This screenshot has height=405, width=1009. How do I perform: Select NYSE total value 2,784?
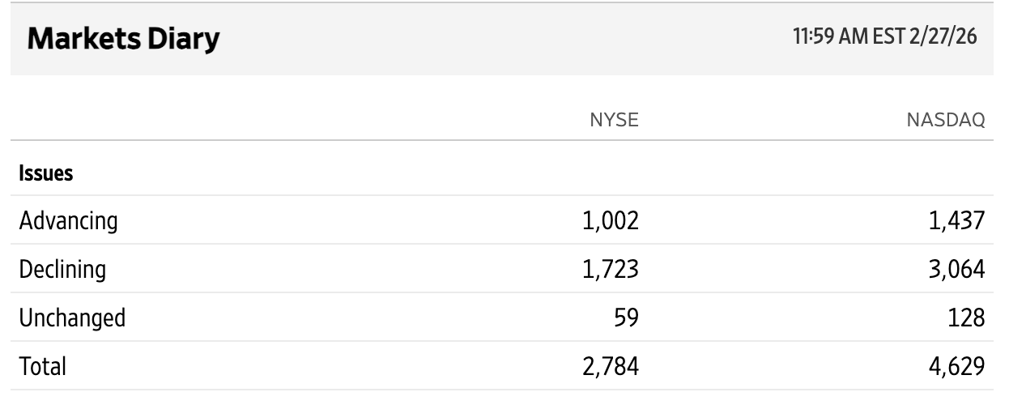tap(611, 366)
